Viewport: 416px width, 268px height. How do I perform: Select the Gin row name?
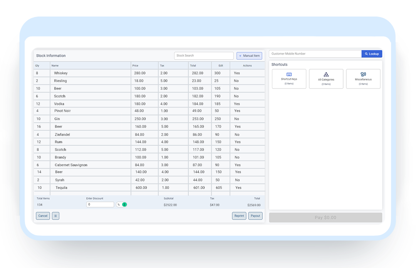pyautogui.click(x=57, y=119)
